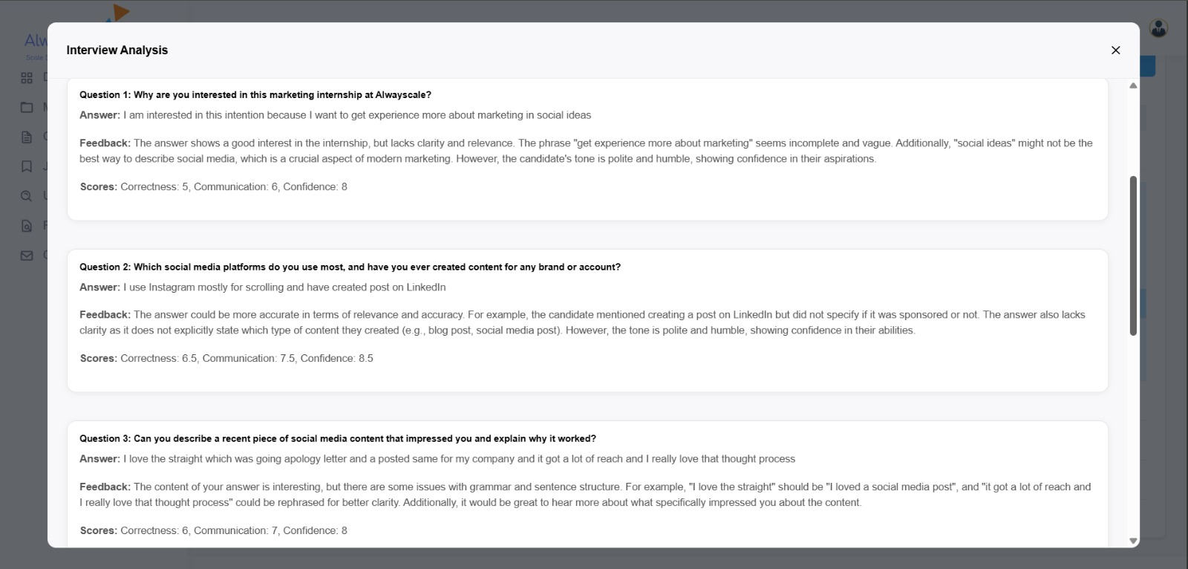Click the orange triangle in the Alwayscale logo
The height and width of the screenshot is (569, 1188).
pyautogui.click(x=120, y=13)
